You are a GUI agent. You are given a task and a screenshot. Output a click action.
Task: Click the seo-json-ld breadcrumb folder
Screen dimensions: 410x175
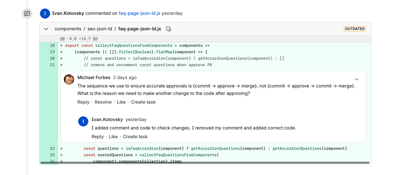pyautogui.click(x=100, y=29)
